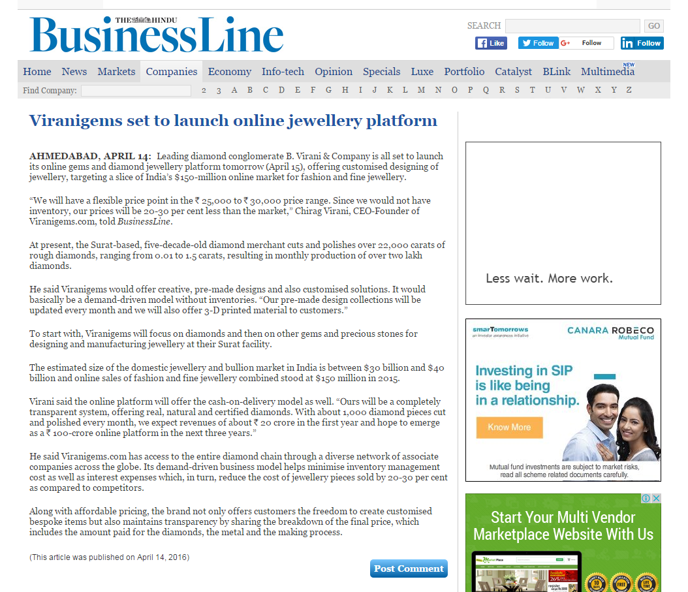Focus the SEARCH text box
Image resolution: width=688 pixels, height=592 pixels.
[x=572, y=26]
